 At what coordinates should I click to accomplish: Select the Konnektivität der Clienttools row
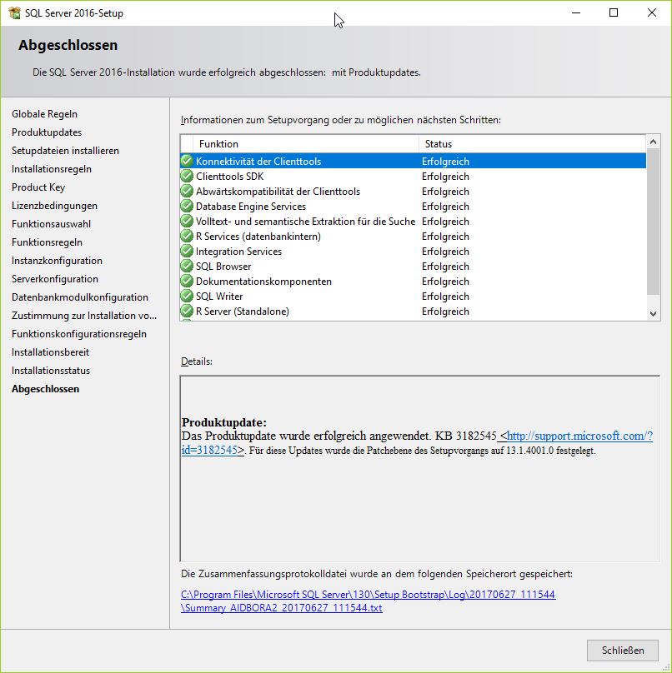413,161
